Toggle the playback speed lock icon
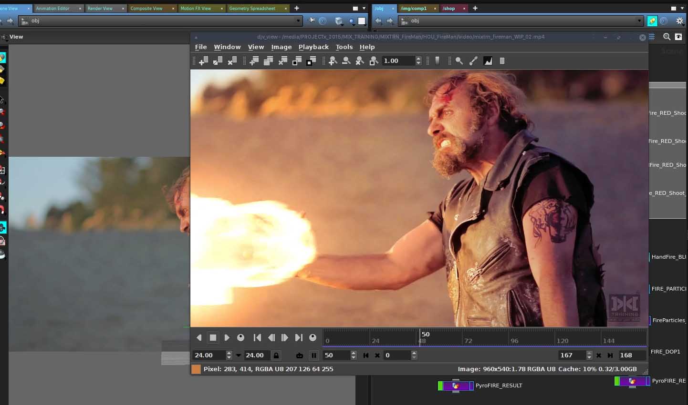This screenshot has width=688, height=405. [276, 355]
